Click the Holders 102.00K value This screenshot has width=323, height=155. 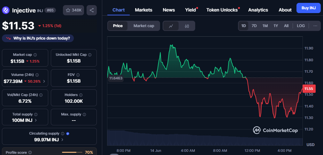pos(74,101)
